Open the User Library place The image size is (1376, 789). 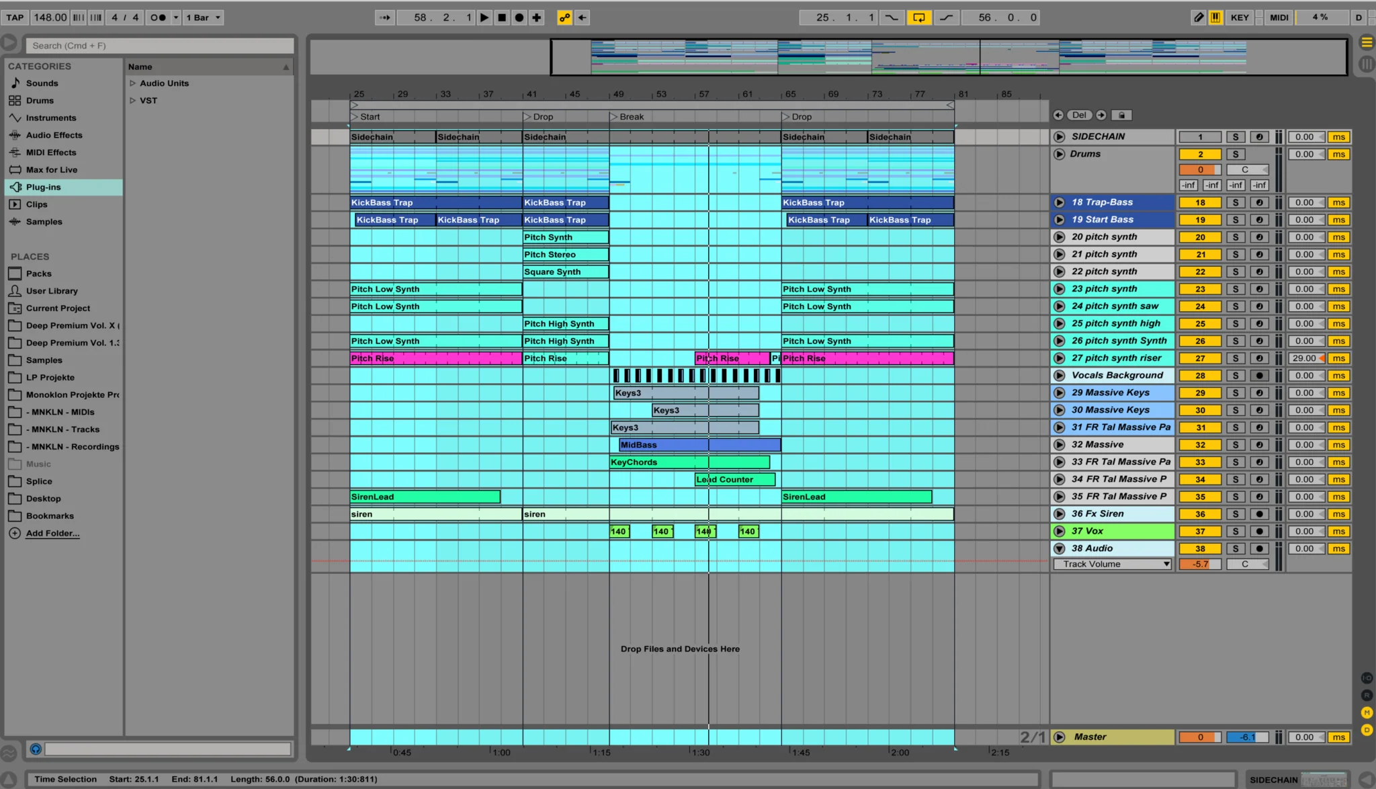pyautogui.click(x=52, y=291)
